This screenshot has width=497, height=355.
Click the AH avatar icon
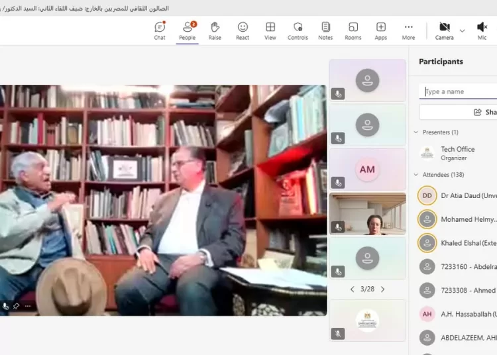pyautogui.click(x=427, y=314)
